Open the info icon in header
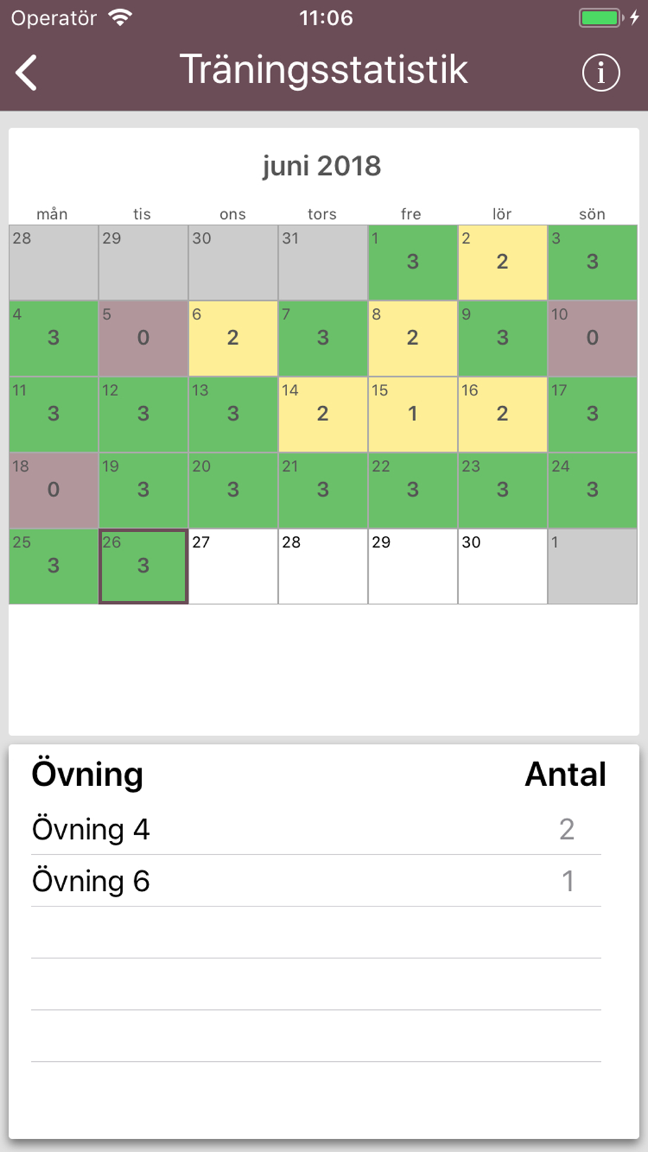 pyautogui.click(x=601, y=72)
